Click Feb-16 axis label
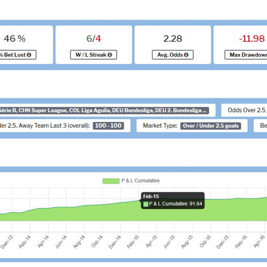267x267 pixels. pos(241,242)
